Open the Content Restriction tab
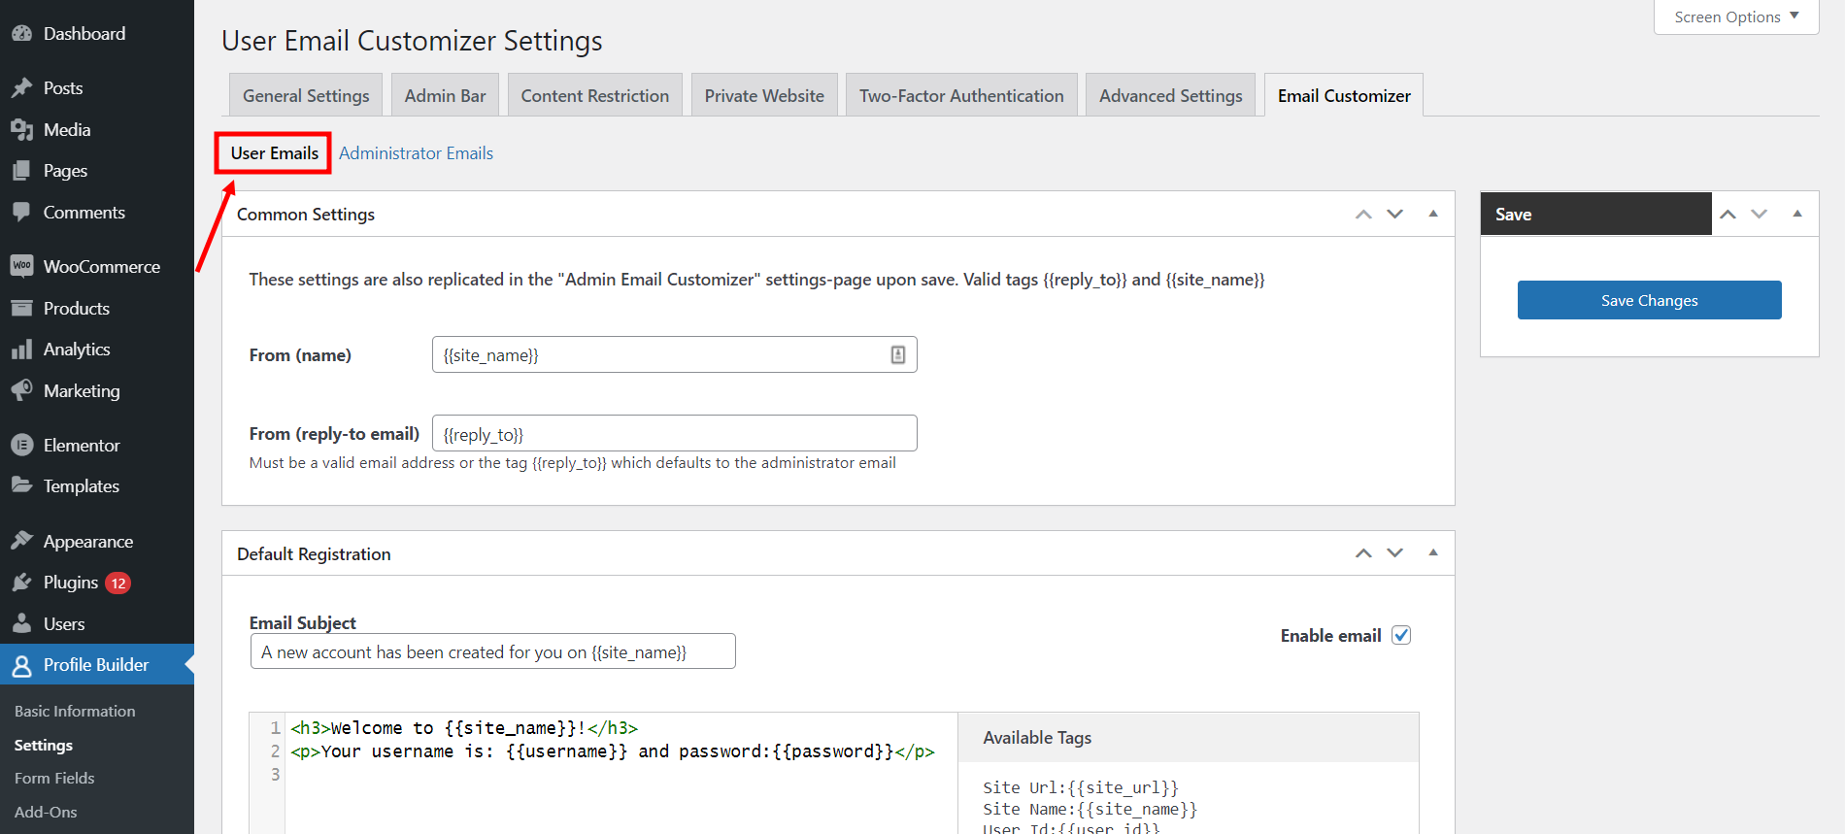1845x834 pixels. click(594, 95)
